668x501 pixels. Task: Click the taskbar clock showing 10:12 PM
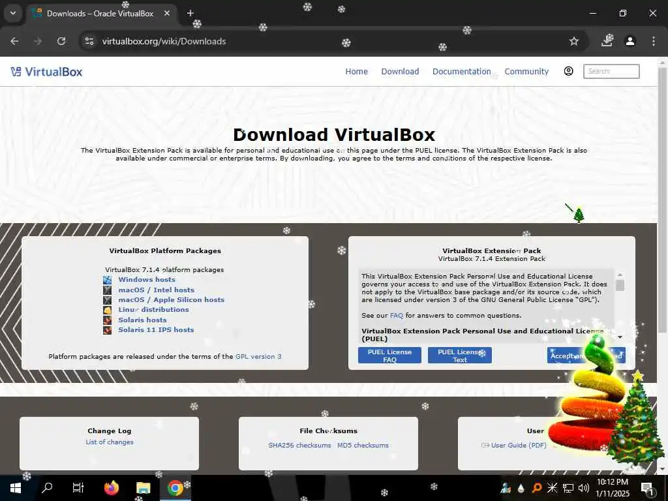click(x=612, y=488)
